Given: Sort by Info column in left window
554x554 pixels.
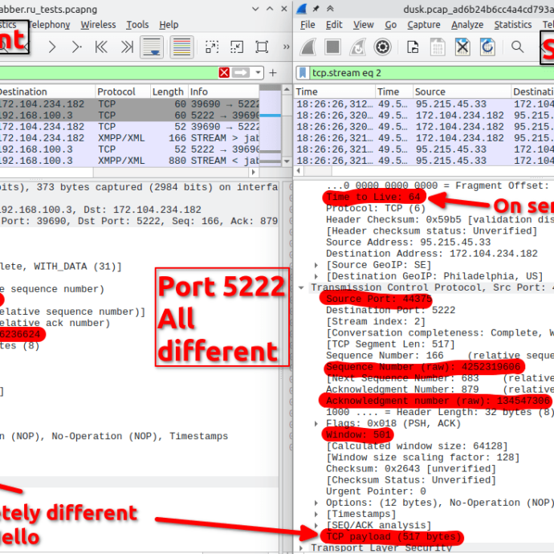Looking at the screenshot, I should 223,92.
